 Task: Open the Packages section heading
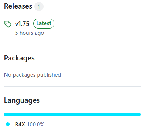tap(19, 58)
